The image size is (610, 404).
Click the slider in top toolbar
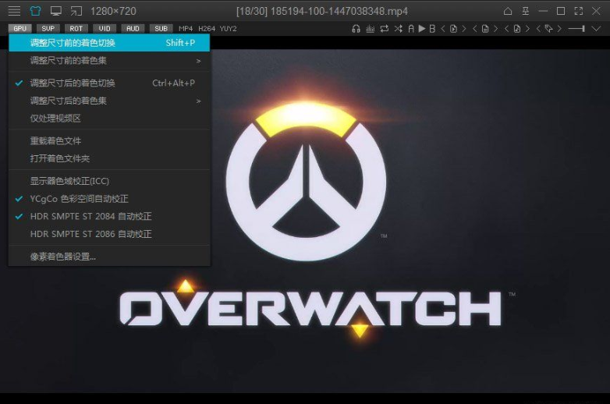(577, 29)
